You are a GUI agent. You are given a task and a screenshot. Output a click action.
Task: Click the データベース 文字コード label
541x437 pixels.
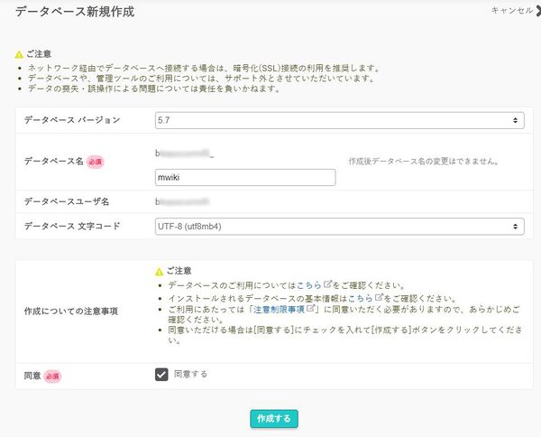point(72,226)
